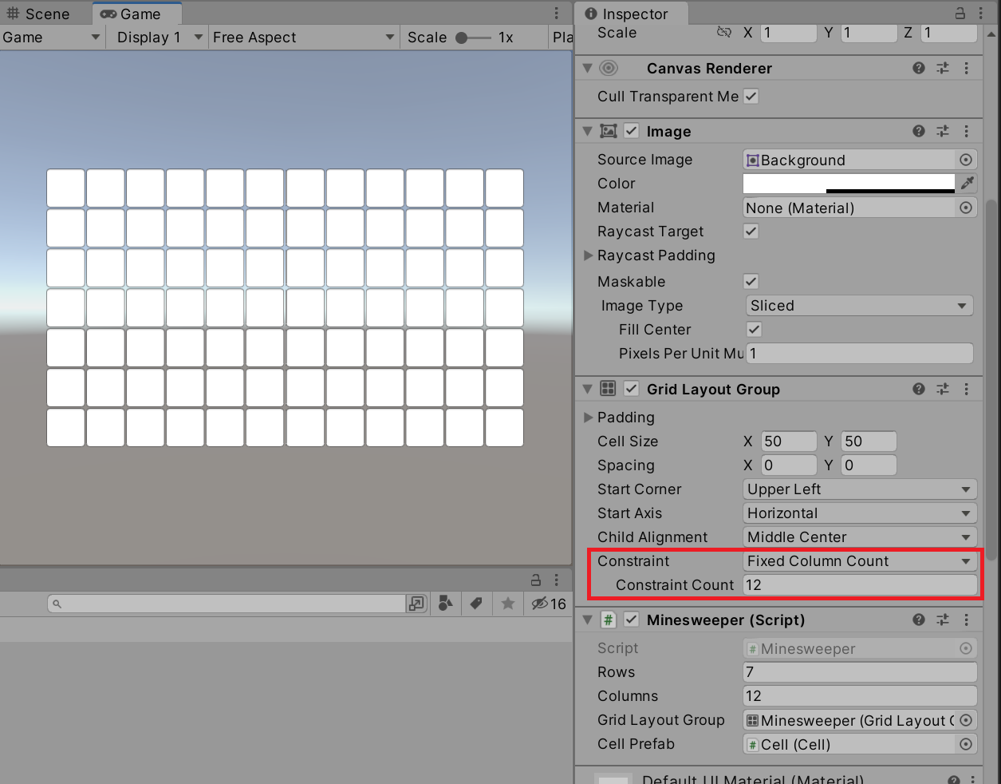Expand the Padding foldout
The image size is (1001, 784).
pos(589,418)
